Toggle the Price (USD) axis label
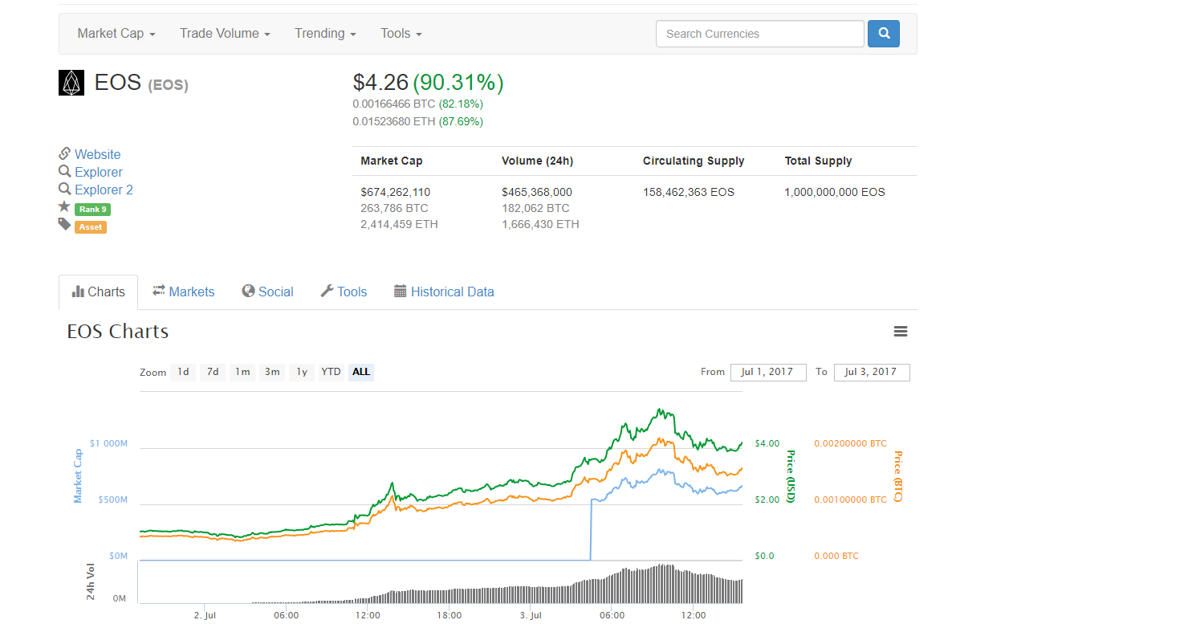Viewport: 1184px width, 624px height. (x=790, y=476)
